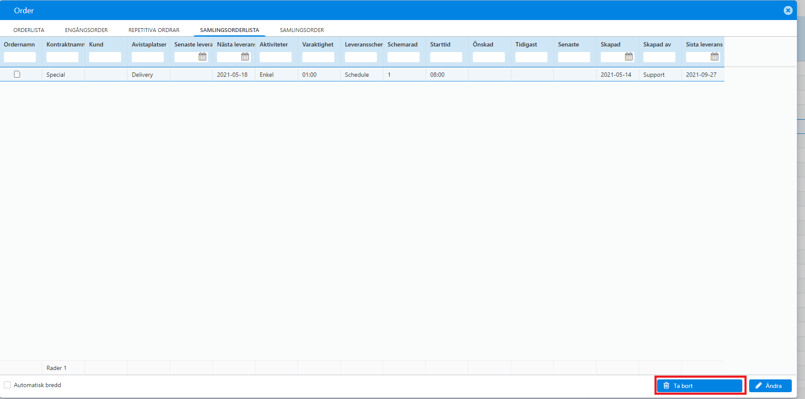This screenshot has height=399, width=805.
Task: Sort by the Kund column header
Action: tap(96, 44)
